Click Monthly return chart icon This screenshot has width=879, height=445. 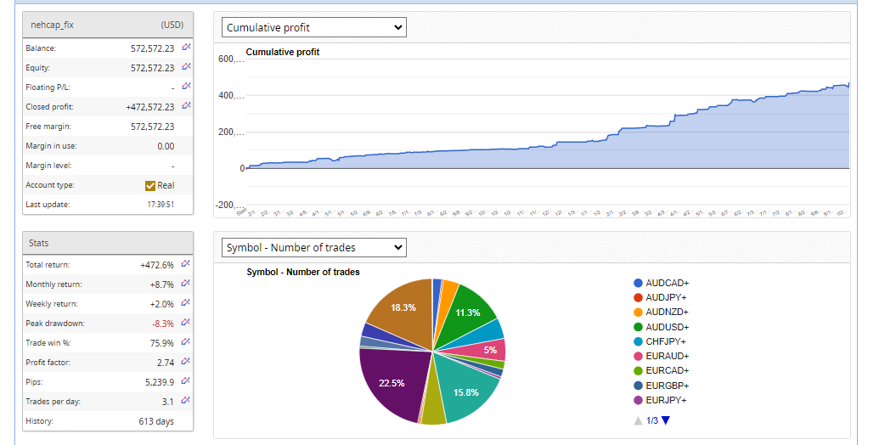click(186, 284)
